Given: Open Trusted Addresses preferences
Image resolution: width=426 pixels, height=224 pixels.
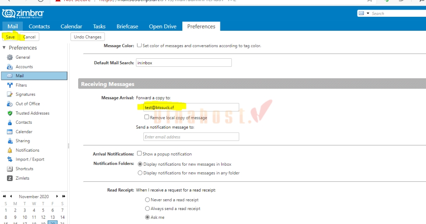Looking at the screenshot, I should (x=32, y=113).
